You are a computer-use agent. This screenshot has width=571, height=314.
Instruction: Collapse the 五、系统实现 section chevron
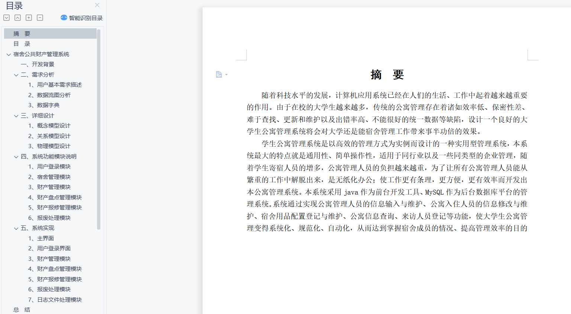pyautogui.click(x=16, y=228)
